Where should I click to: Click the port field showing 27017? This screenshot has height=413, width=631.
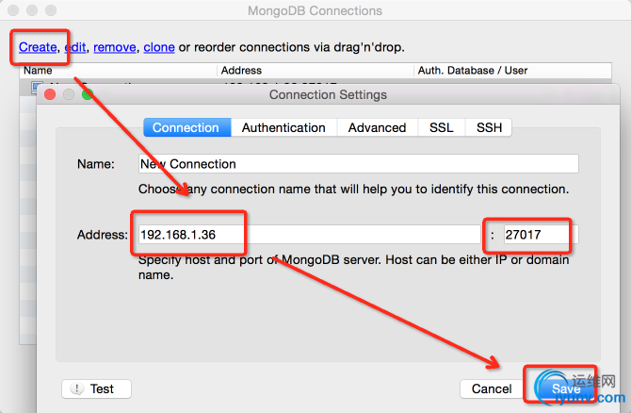541,235
